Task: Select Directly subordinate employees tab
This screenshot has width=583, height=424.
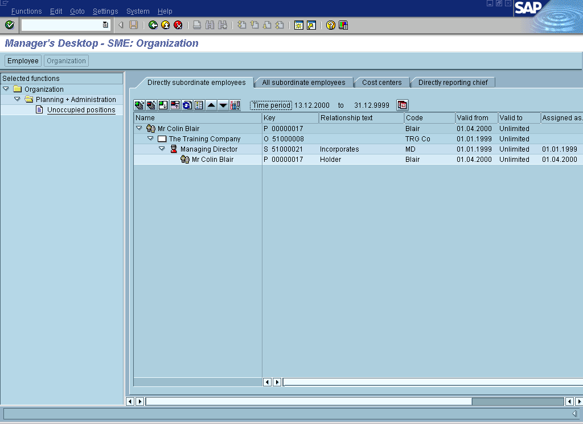Action: (x=196, y=82)
